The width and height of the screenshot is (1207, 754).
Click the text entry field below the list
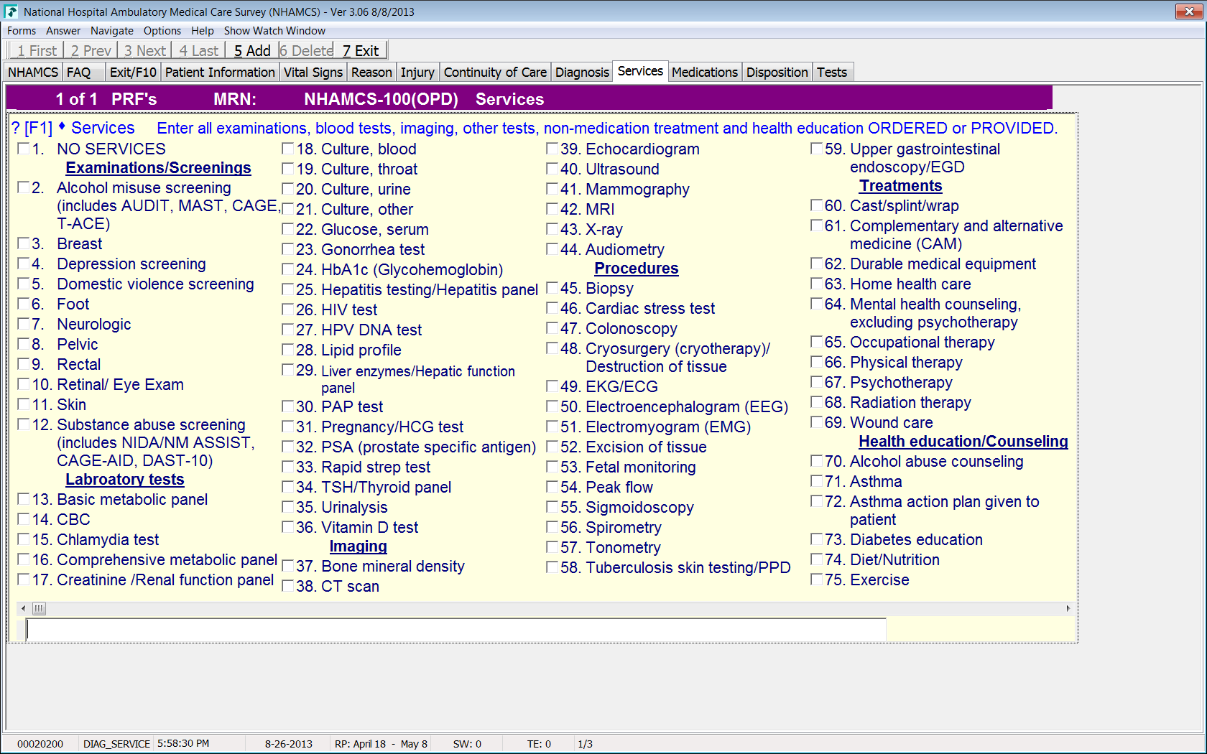[x=456, y=630]
